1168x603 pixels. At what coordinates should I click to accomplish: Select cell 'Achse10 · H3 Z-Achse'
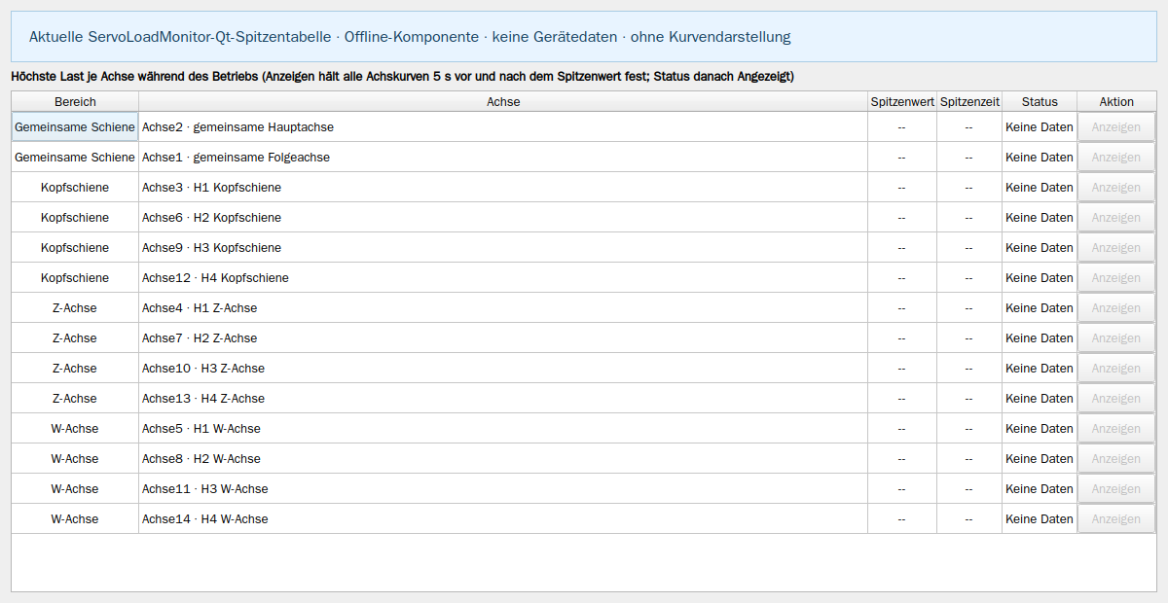pyautogui.click(x=503, y=369)
